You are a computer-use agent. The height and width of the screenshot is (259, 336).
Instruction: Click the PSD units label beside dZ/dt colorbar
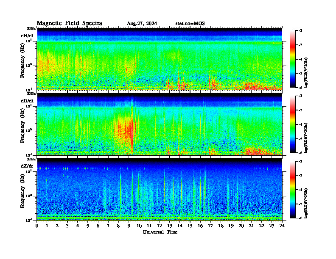[x=306, y=203]
